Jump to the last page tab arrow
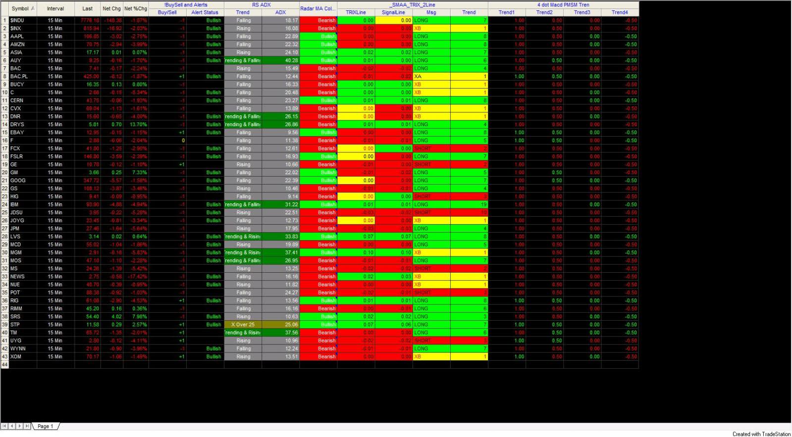The height and width of the screenshot is (437, 792). coord(27,426)
